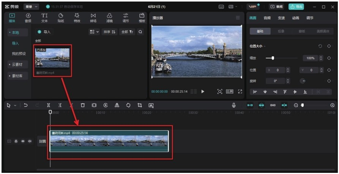Viewport: 339px width, 174px height.
Task: Click the 导入 import button with plus
Action: 44,32
